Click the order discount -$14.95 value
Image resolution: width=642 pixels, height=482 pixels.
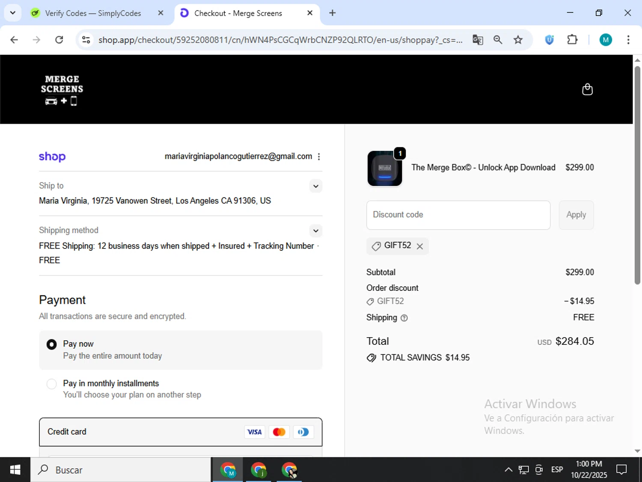579,301
